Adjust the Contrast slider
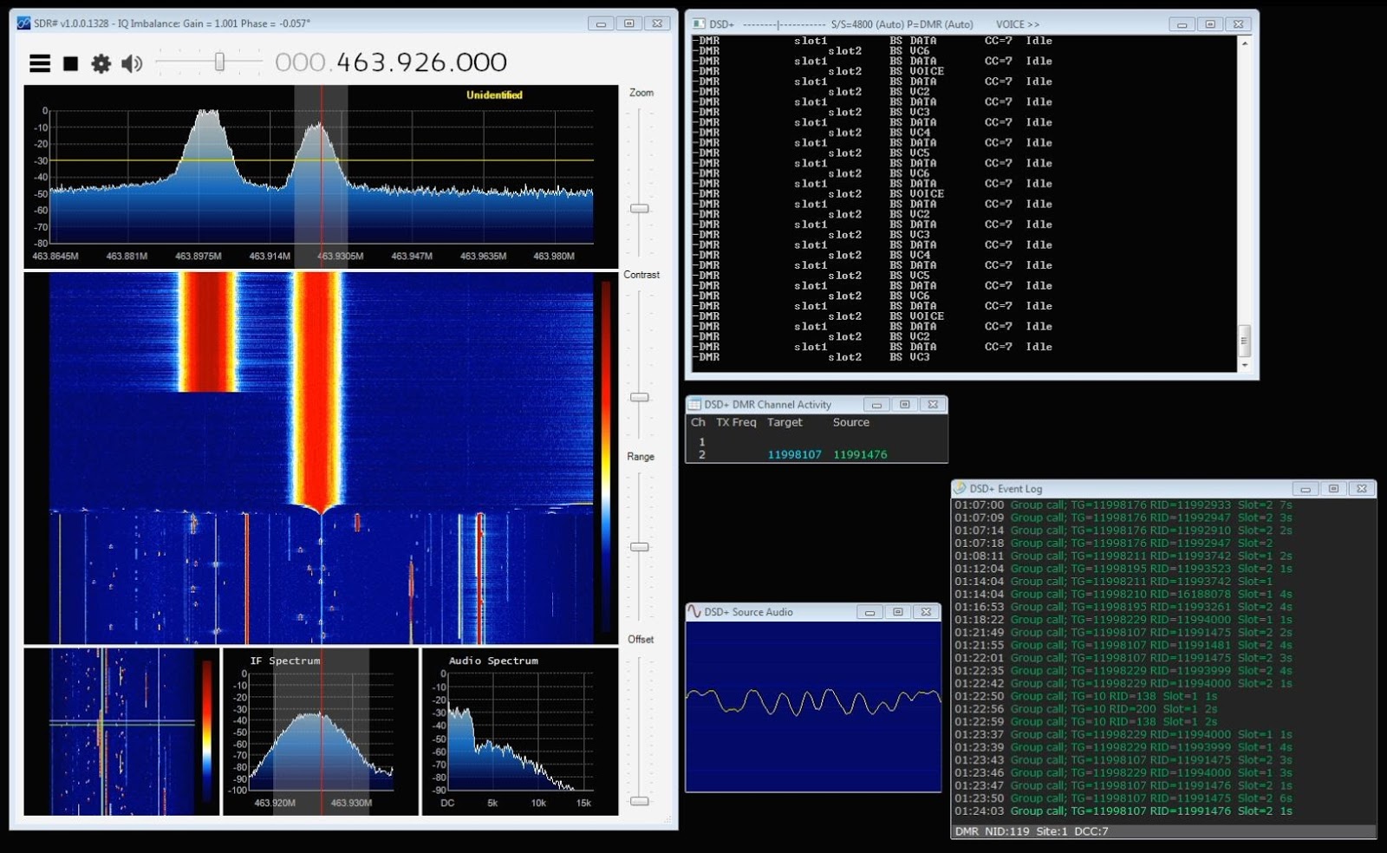 (641, 396)
